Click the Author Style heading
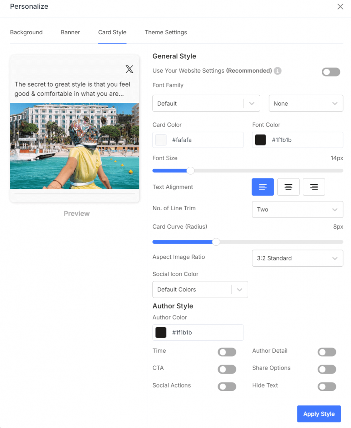The width and height of the screenshot is (351, 428). click(173, 306)
